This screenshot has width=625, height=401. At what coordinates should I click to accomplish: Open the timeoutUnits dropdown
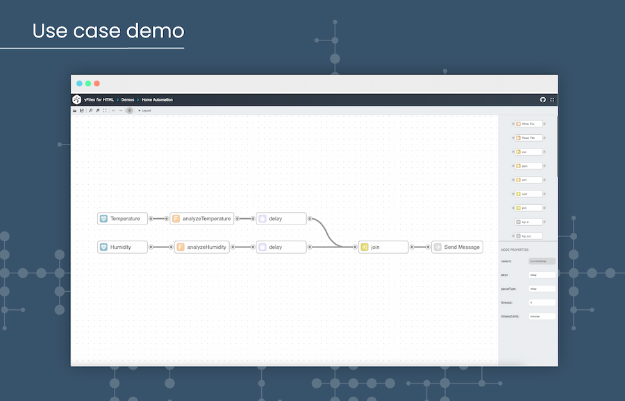[542, 316]
